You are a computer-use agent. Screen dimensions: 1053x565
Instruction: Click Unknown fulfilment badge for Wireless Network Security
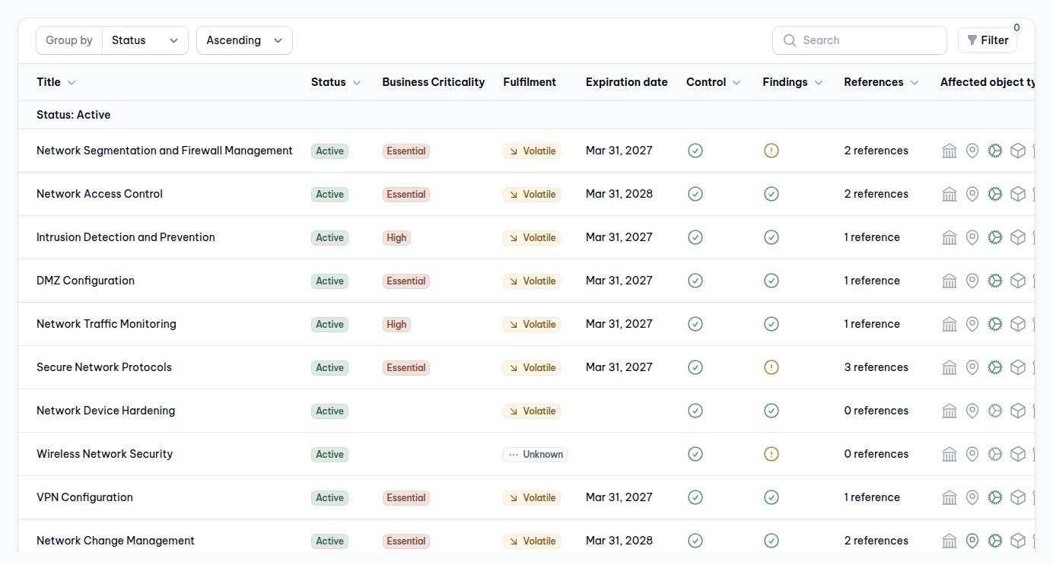(535, 454)
